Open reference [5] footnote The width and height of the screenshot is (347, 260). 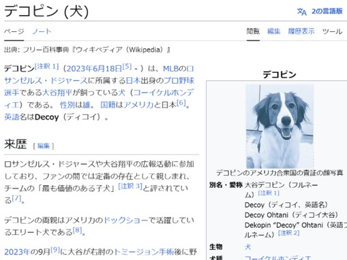[x=127, y=66]
